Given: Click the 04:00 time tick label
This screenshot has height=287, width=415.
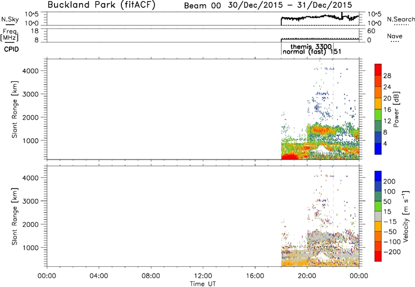Looking at the screenshot, I should coord(99,276).
